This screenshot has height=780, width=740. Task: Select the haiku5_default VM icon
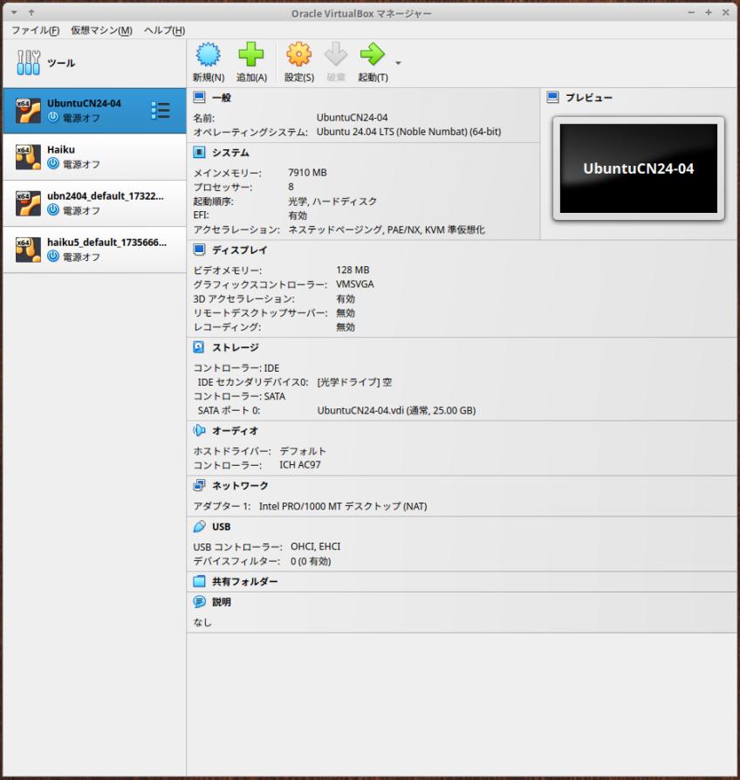point(28,250)
